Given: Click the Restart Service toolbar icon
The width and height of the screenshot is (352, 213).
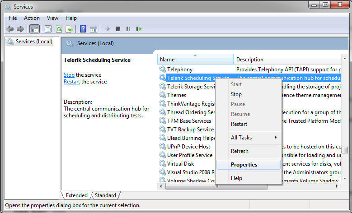Looking at the screenshot, I should tap(139, 29).
